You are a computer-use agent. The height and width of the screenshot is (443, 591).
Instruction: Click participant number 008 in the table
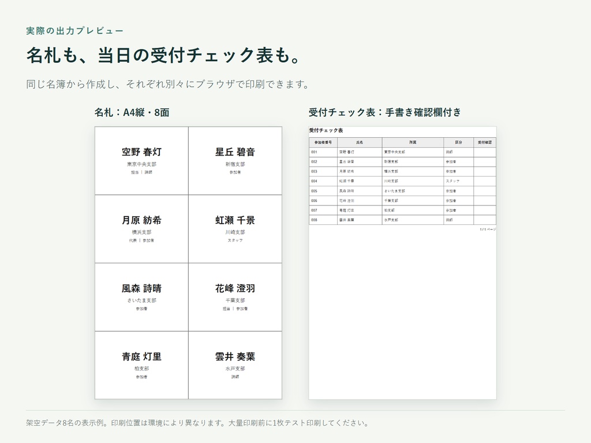tap(314, 220)
